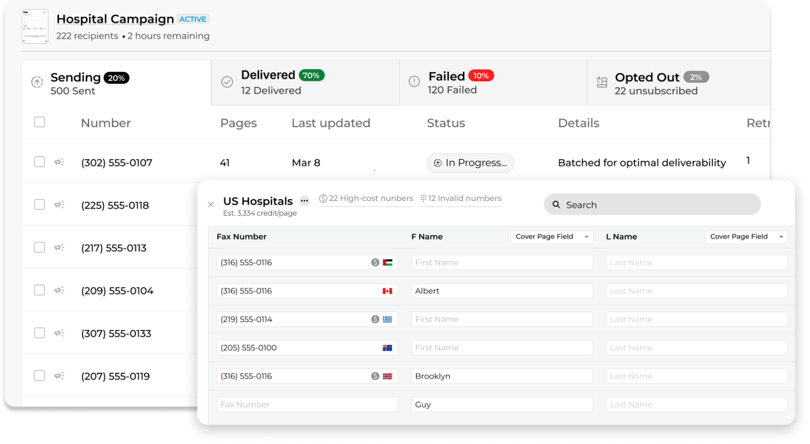The height and width of the screenshot is (444, 810).
Task: Close the US Hospitals panel
Action: [210, 204]
